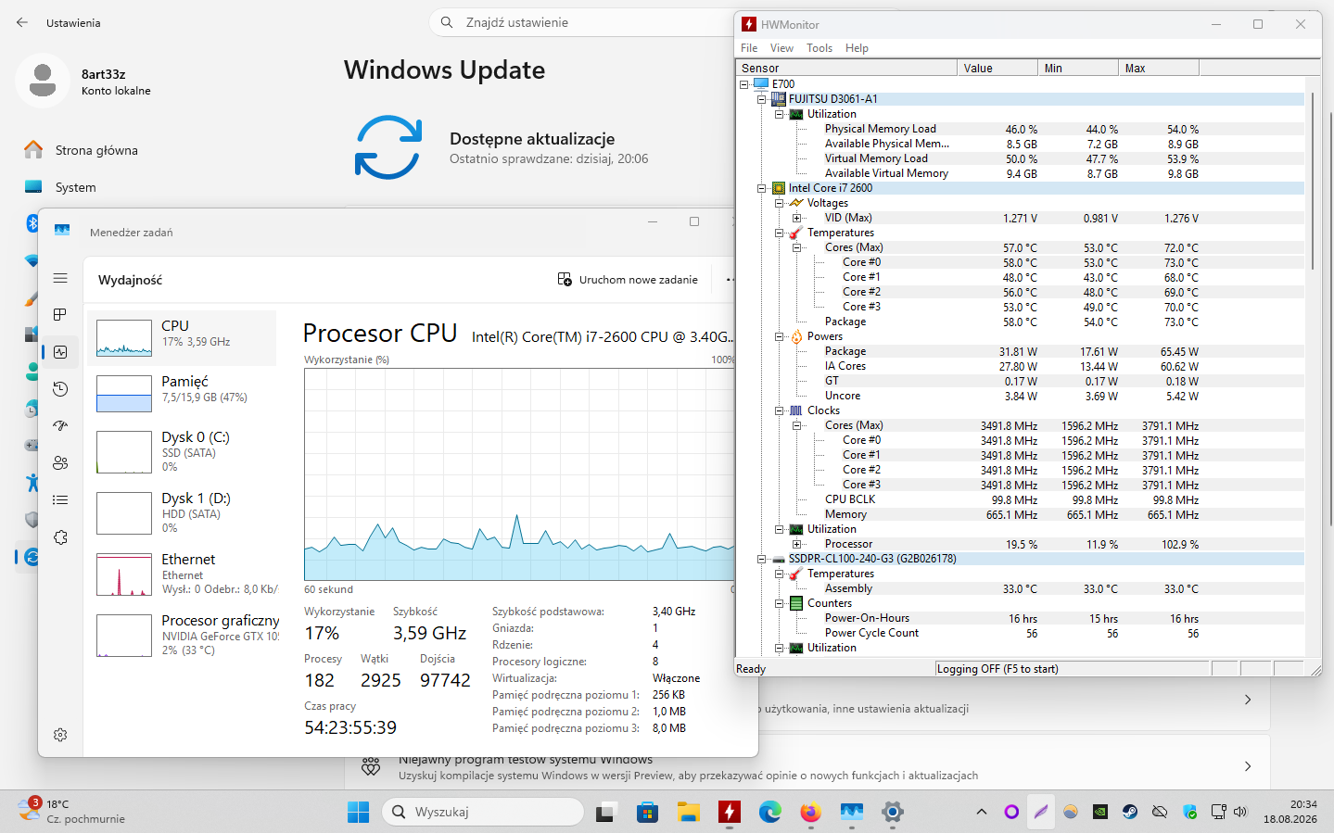Go to Strona główna in Settings sidebar
This screenshot has height=833, width=1334.
coord(96,150)
